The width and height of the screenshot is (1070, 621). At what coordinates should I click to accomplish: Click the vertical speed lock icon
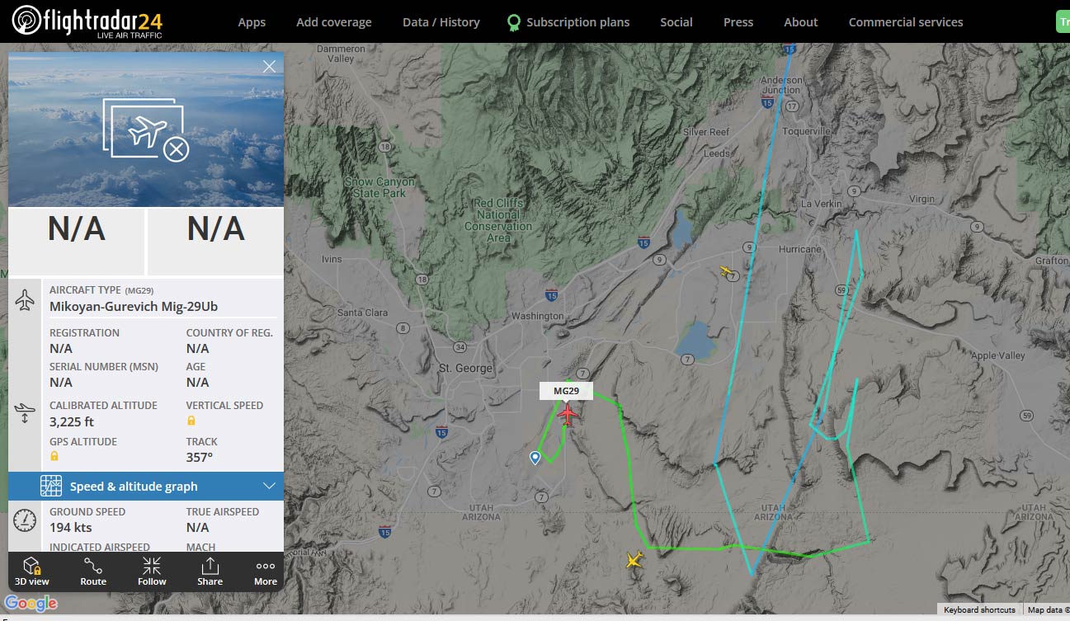pos(191,421)
